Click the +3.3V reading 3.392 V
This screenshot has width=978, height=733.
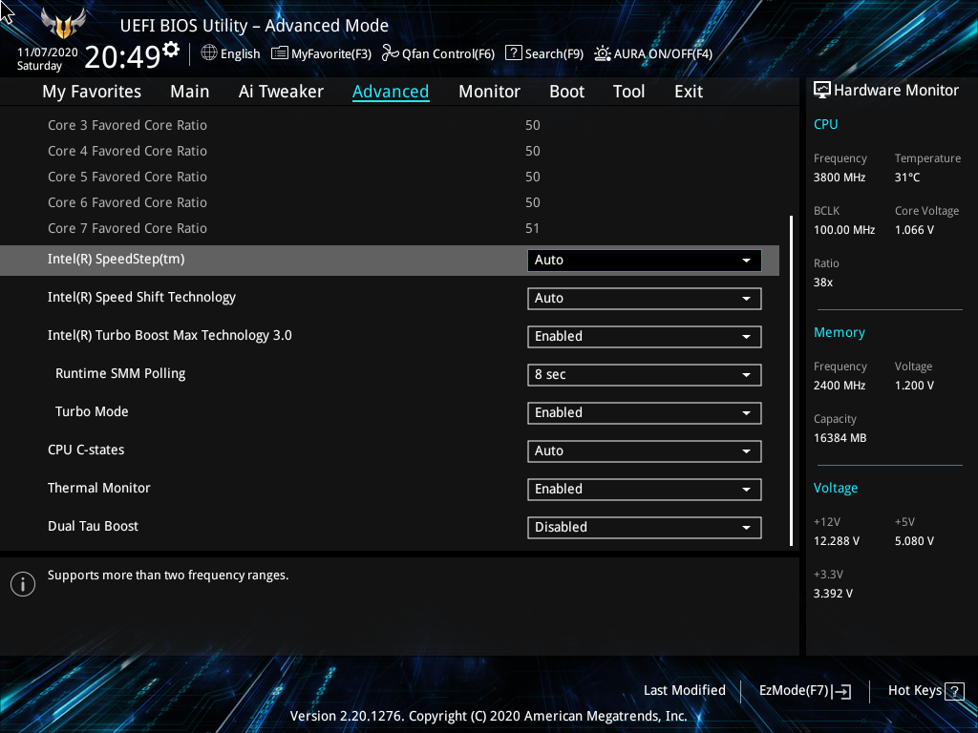[x=833, y=594]
